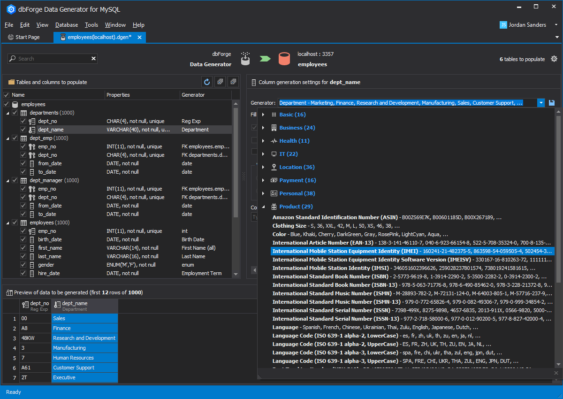Click the Personal category icon

pos(274,193)
